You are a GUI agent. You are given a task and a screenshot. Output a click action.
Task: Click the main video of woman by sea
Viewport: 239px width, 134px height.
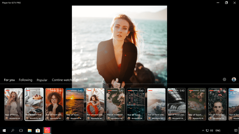pos(119,42)
